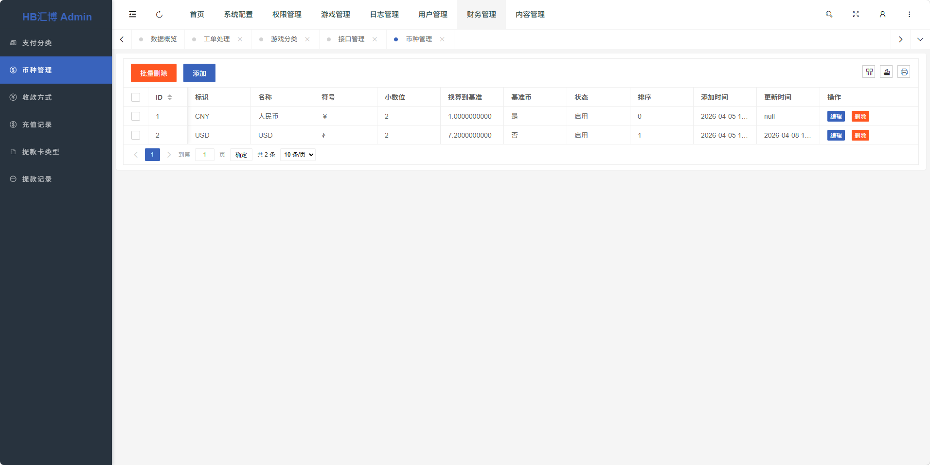Select current page 1 button
The width and height of the screenshot is (930, 465).
pos(152,155)
